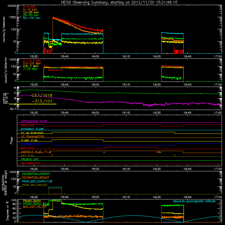Click the Flags axis label
The image size is (225, 225).
(x=12, y=140)
